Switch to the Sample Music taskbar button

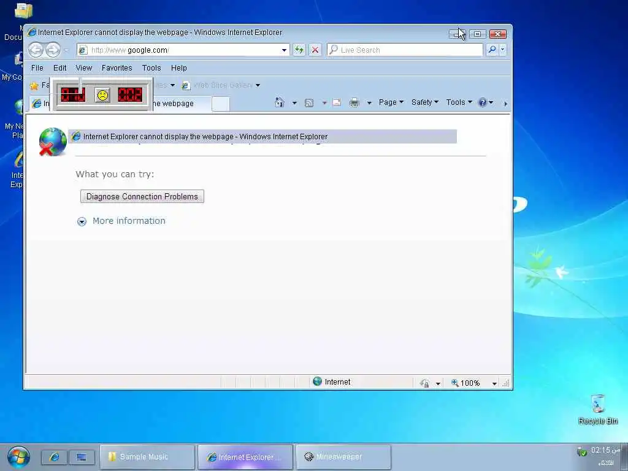[x=147, y=457]
